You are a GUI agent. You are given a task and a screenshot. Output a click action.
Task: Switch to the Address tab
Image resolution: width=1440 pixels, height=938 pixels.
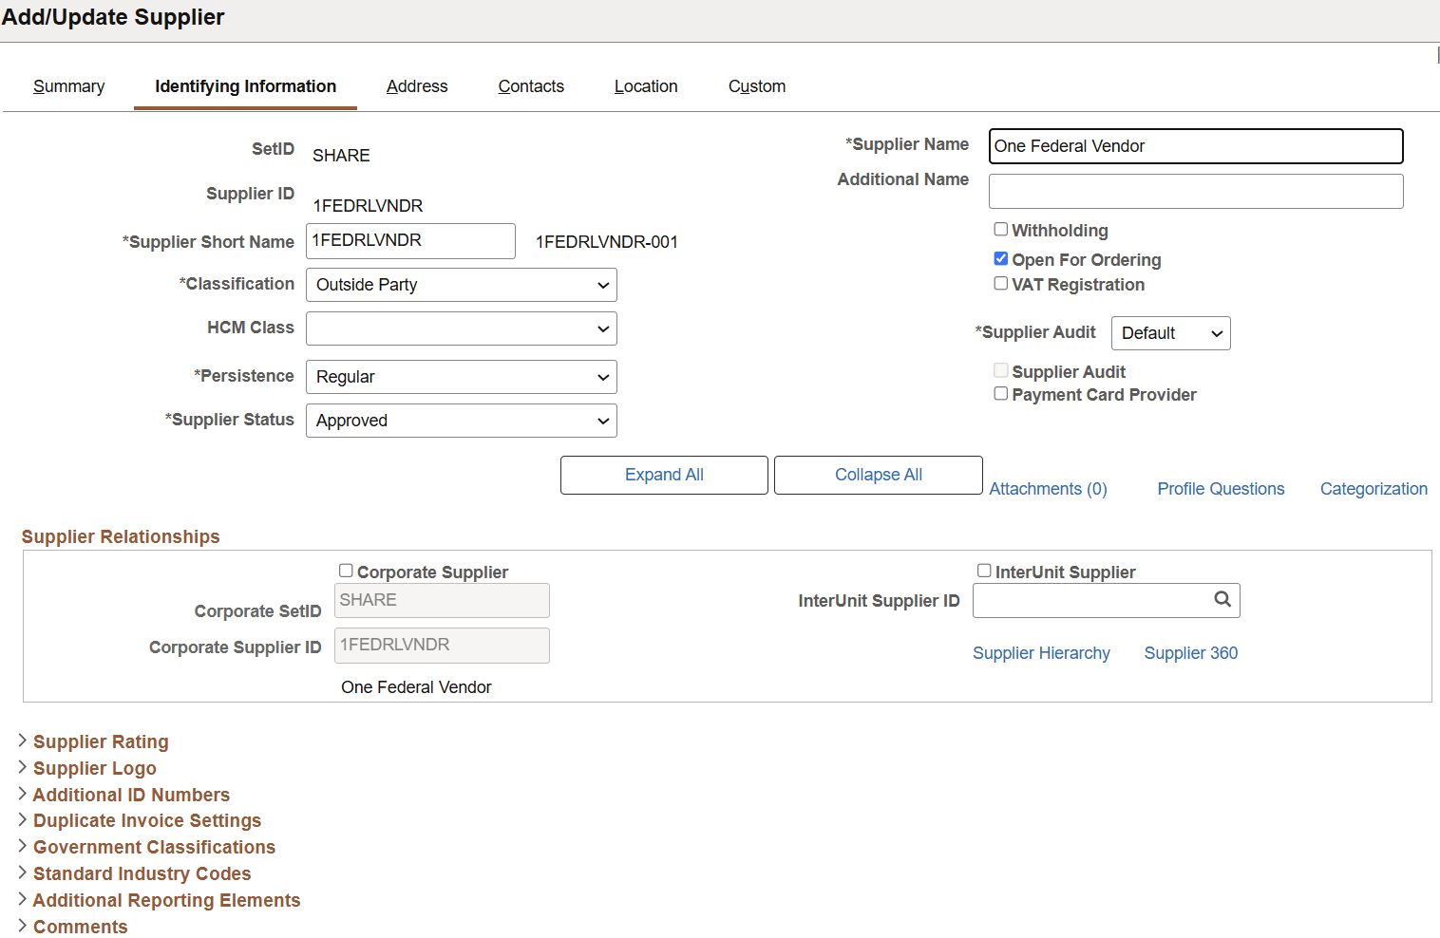[x=416, y=86]
